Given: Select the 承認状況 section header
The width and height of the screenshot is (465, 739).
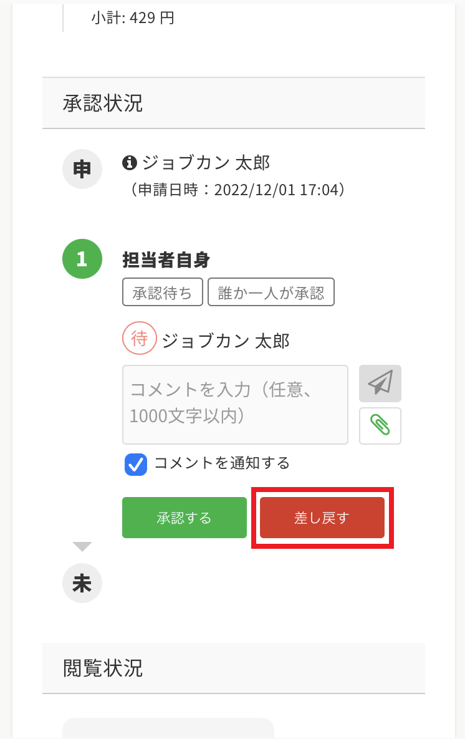Looking at the screenshot, I should click(x=103, y=104).
